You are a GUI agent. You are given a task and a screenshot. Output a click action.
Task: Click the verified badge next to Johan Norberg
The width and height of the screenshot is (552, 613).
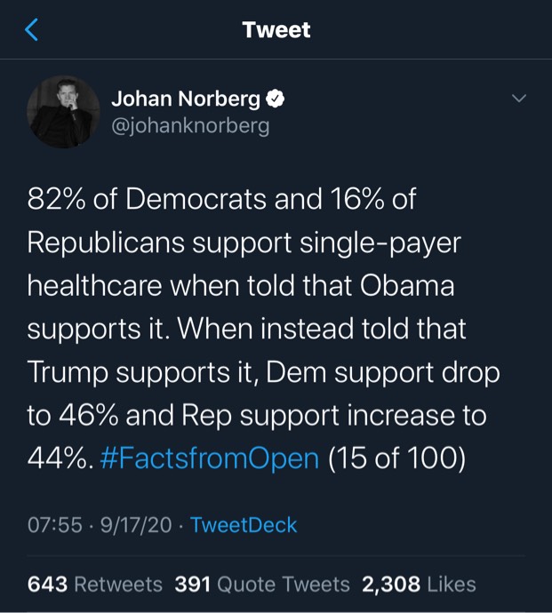276,99
